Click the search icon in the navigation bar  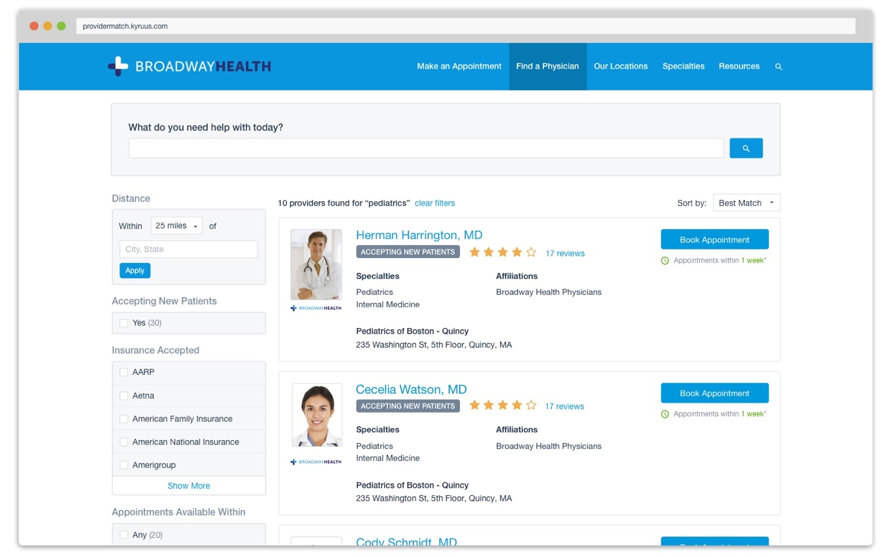[778, 66]
